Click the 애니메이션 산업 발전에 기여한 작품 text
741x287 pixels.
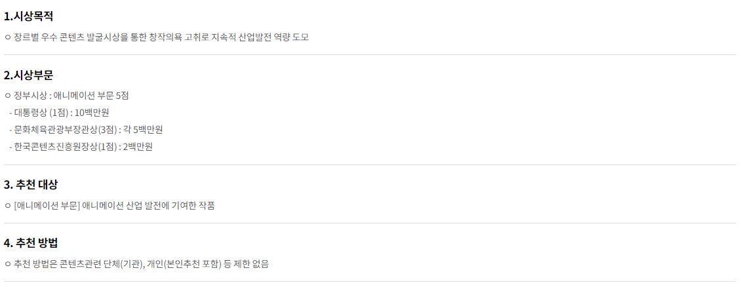point(148,205)
